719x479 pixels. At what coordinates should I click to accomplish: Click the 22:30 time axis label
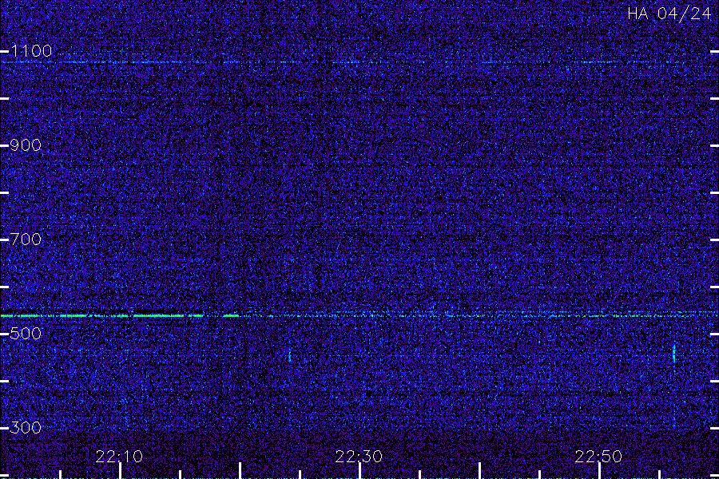click(x=359, y=457)
